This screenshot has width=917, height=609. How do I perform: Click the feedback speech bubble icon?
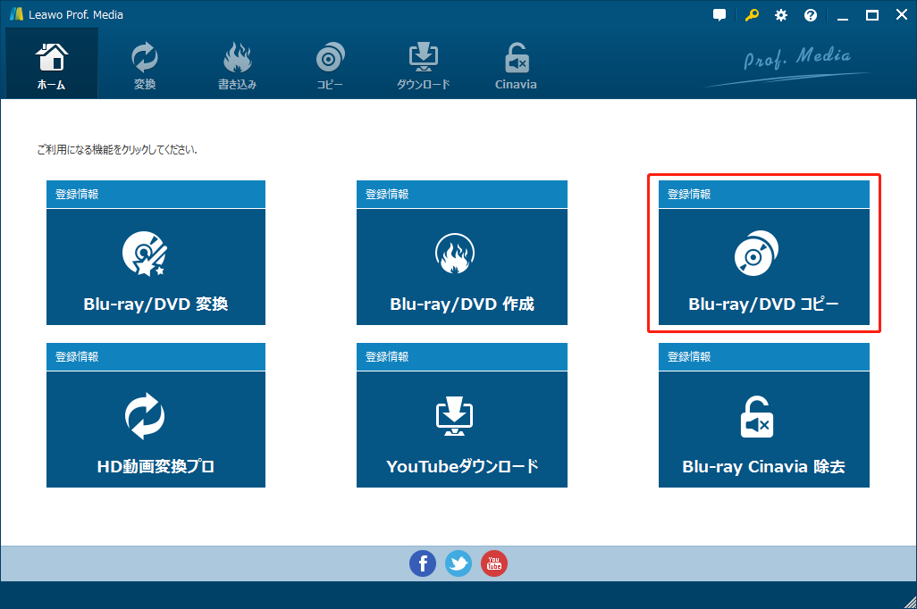tap(719, 15)
